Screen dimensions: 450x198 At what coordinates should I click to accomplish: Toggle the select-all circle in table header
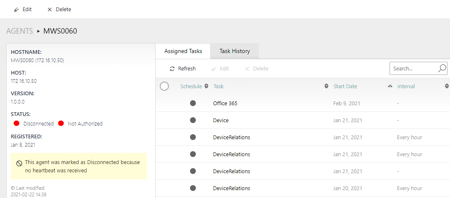tap(164, 86)
